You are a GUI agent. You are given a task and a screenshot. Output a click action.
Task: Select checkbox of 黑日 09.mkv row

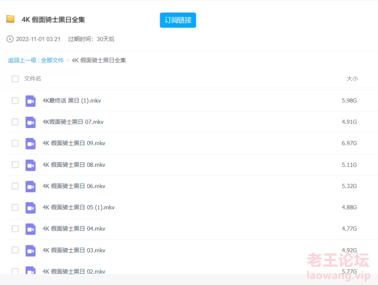coord(15,143)
